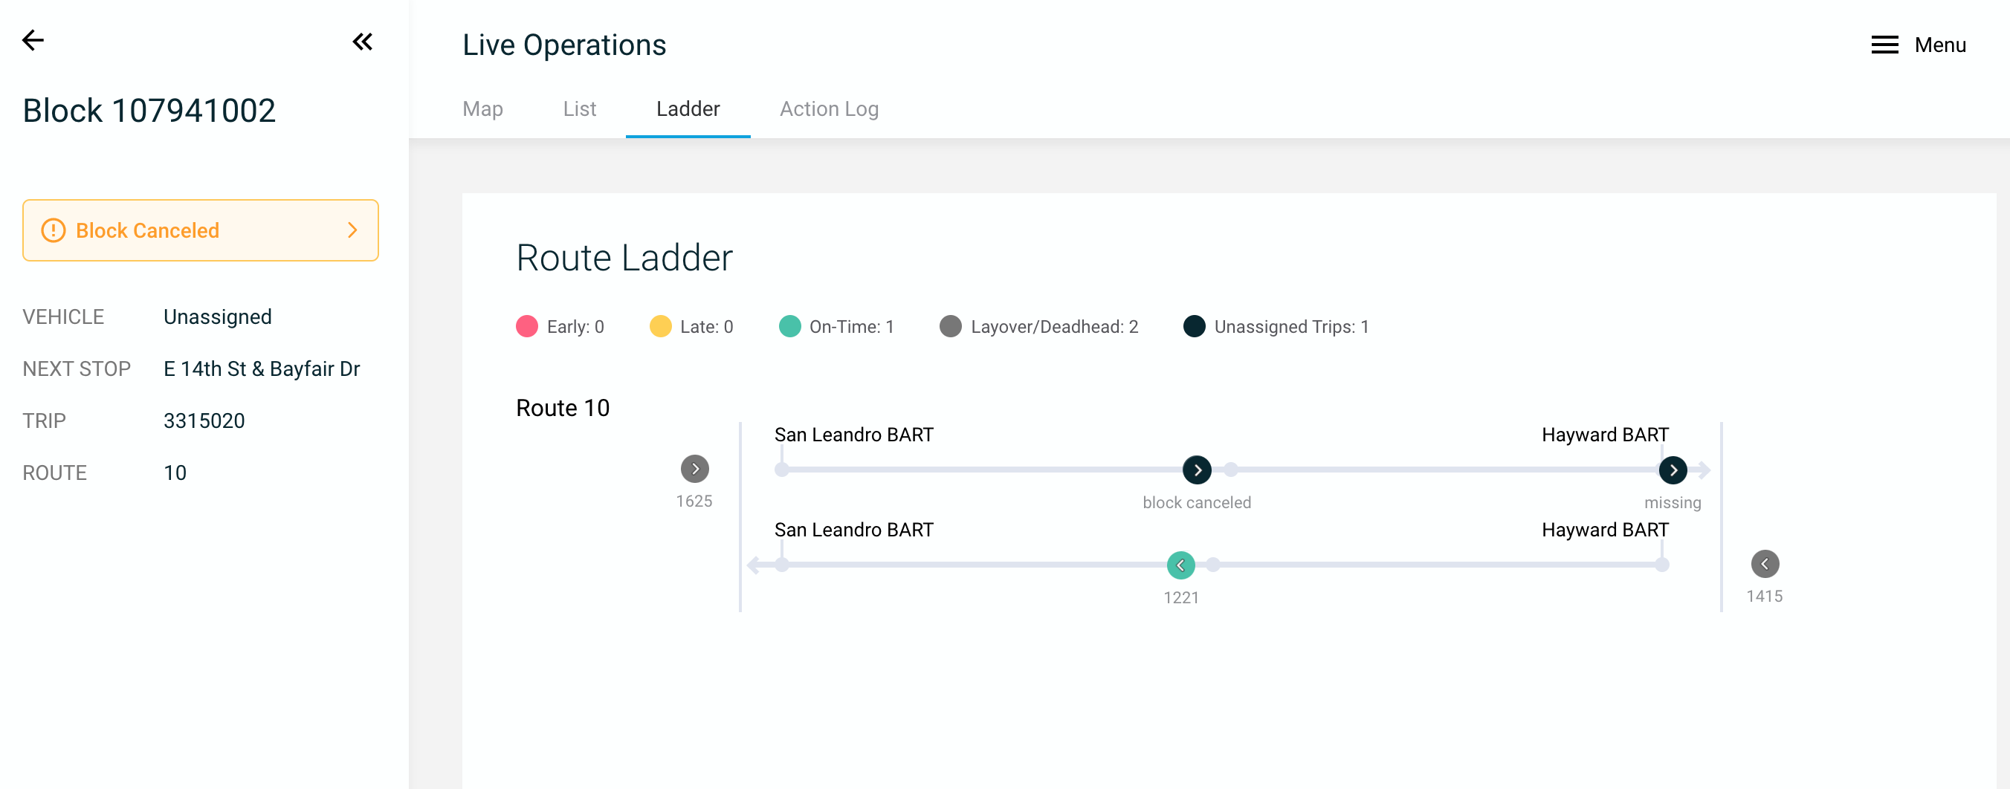Click the '1415' vehicle number label

point(1764,597)
